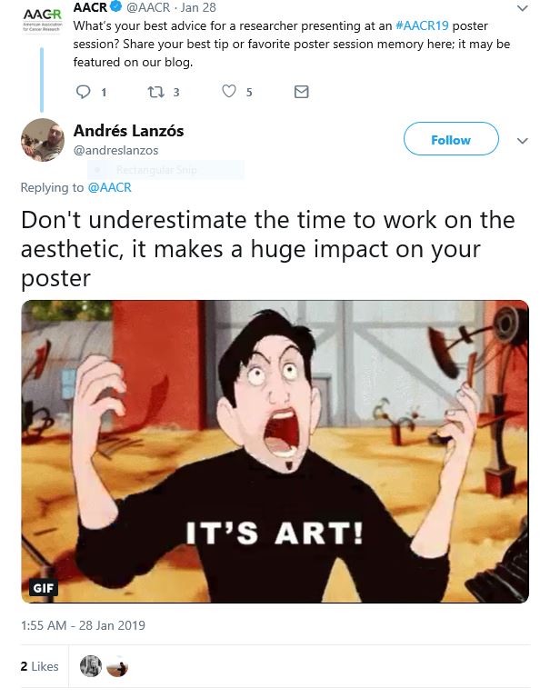The width and height of the screenshot is (540, 698).
Task: Open the chevron menu beside Follow
Action: tap(523, 141)
